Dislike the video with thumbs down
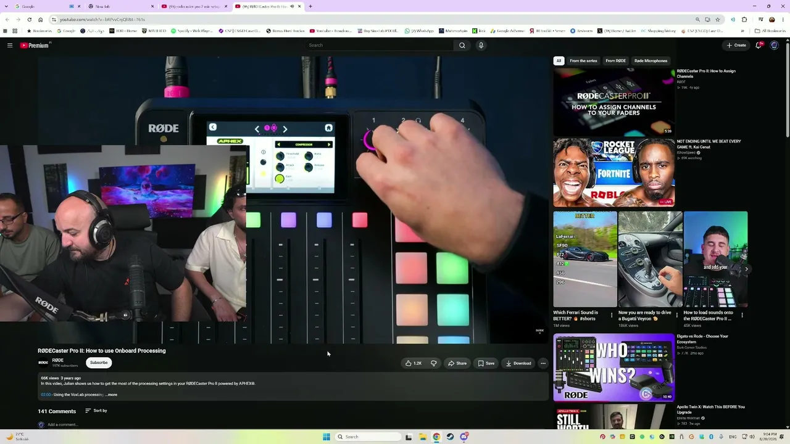This screenshot has height=444, width=790. click(x=433, y=363)
